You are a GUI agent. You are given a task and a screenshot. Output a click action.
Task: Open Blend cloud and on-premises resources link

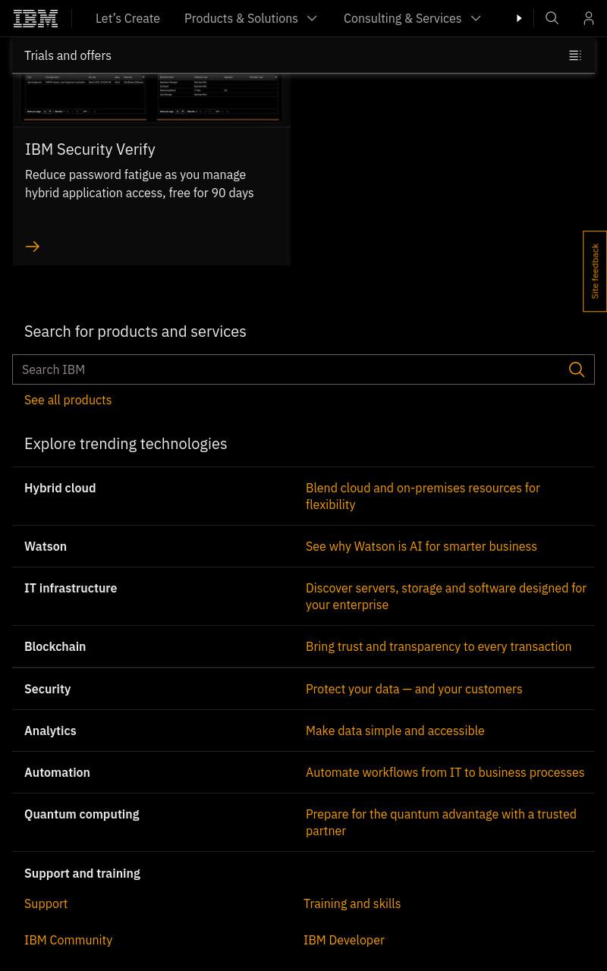(x=423, y=496)
